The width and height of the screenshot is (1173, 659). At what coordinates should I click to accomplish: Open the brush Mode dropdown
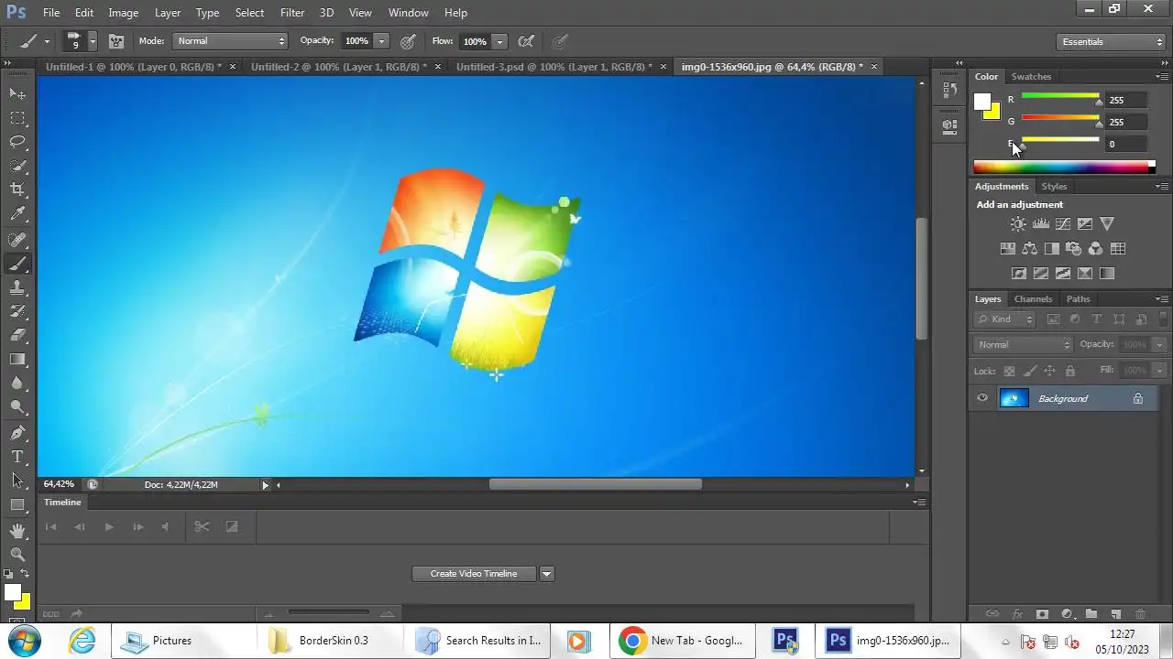coord(230,41)
